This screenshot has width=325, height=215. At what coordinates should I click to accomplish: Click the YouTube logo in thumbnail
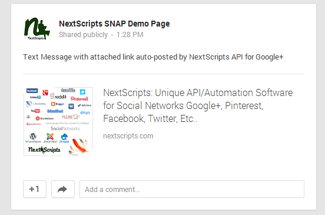[x=35, y=111]
